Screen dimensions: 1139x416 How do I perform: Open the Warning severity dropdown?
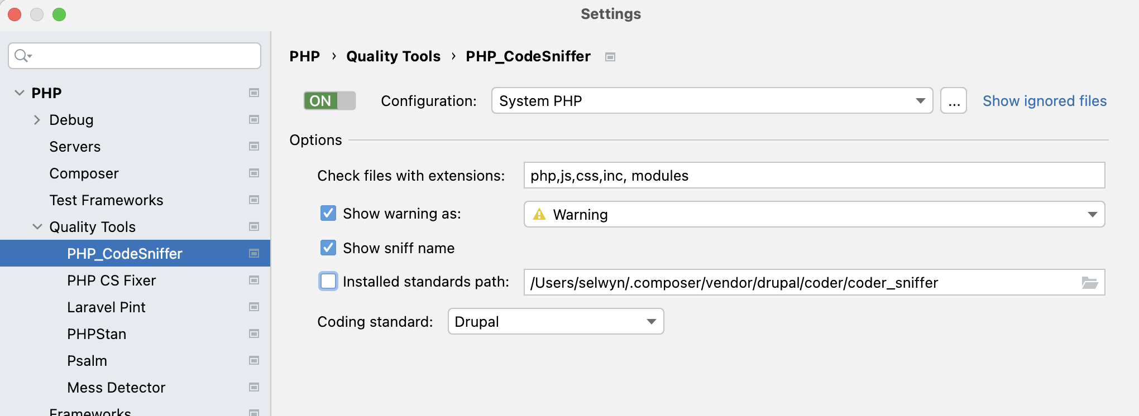click(814, 214)
